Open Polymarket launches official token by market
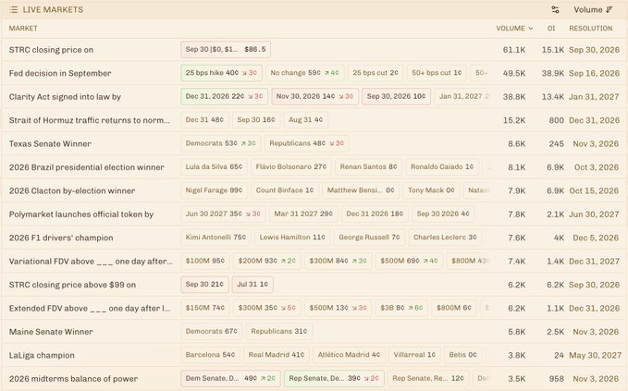Screen dimensions: 628x391 pyautogui.click(x=81, y=214)
